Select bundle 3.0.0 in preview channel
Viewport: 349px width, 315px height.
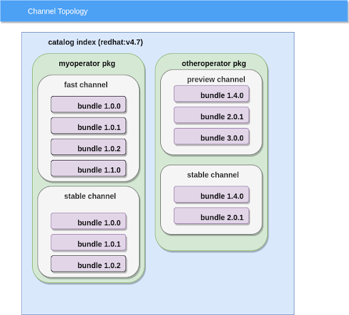211,136
